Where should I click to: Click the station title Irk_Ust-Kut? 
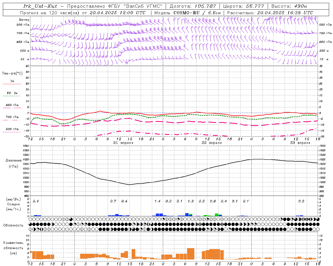pyautogui.click(x=40, y=6)
